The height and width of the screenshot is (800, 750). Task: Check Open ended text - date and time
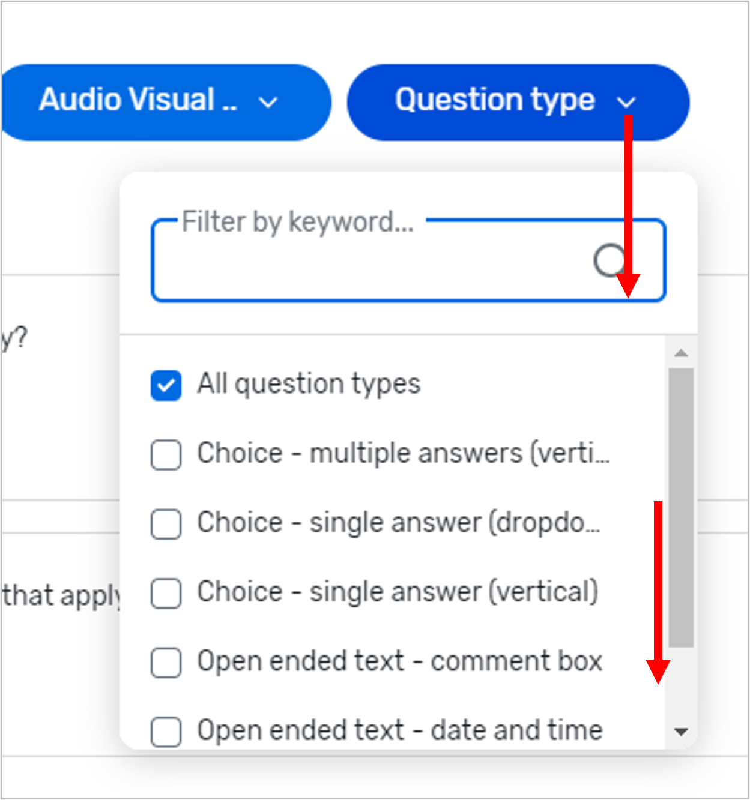click(165, 731)
